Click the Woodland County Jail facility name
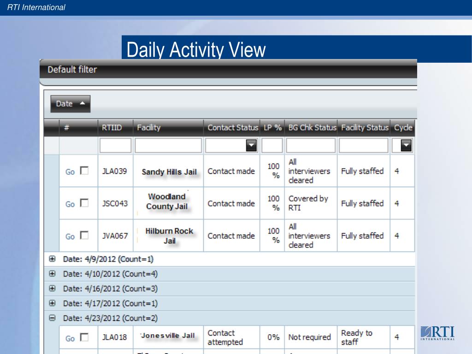The height and width of the screenshot is (354, 472). [x=167, y=201]
